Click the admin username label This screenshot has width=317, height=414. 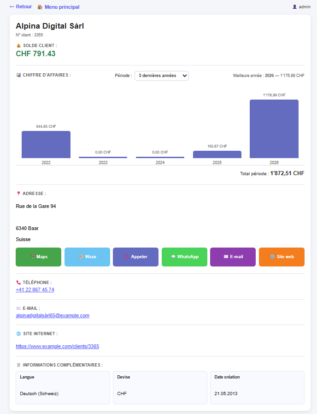pos(305,7)
